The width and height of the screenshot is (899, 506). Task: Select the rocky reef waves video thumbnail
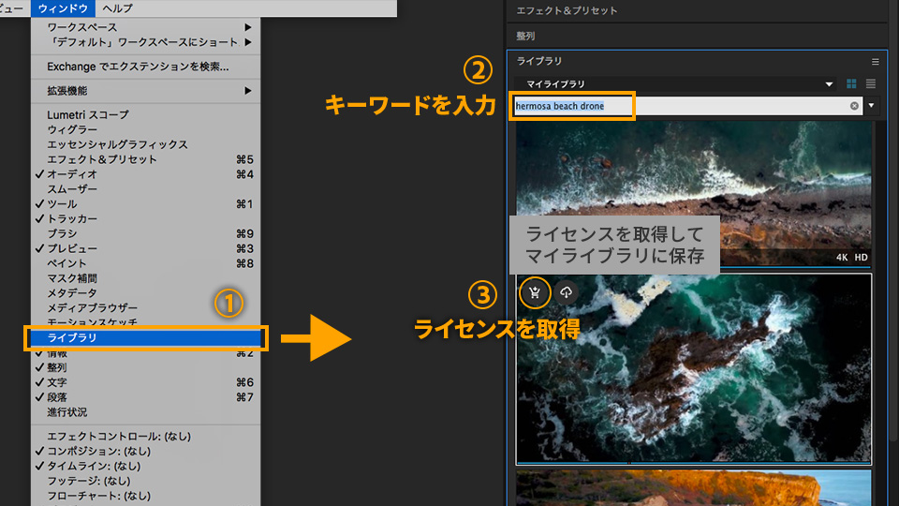click(693, 368)
